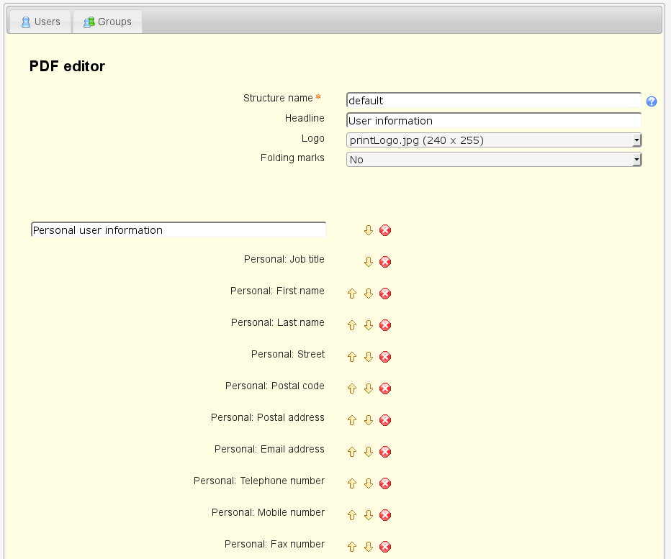Edit the Personal user information section title
This screenshot has width=671, height=559.
[x=179, y=230]
